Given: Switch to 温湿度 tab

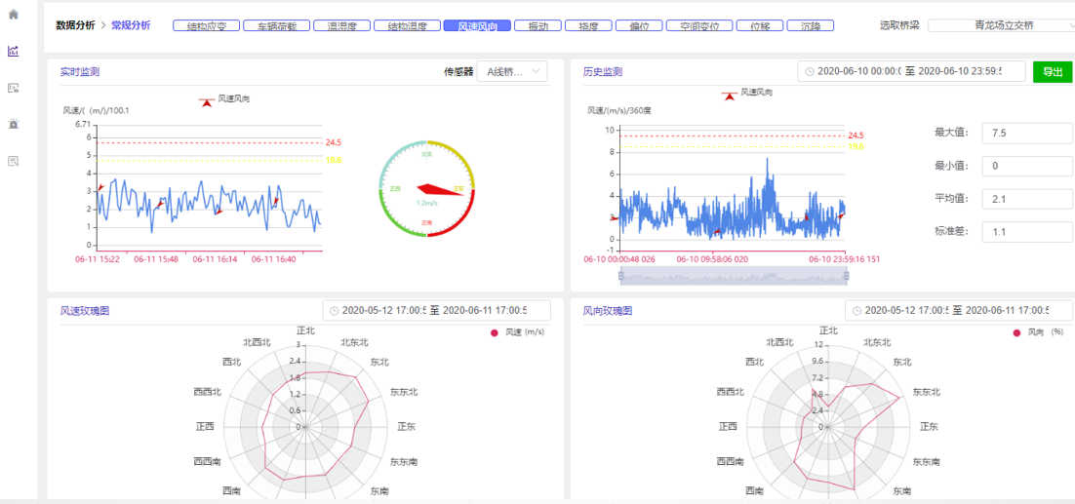Looking at the screenshot, I should [x=342, y=26].
